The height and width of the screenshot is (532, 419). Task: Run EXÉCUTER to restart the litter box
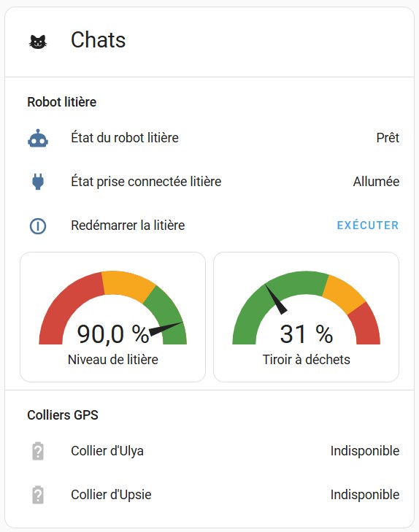click(368, 225)
